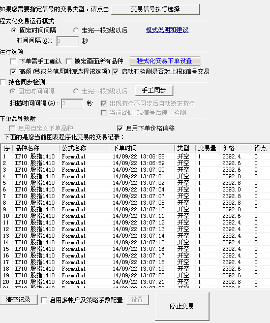Toggle 出现持仓不同步后自动矫正持仓 checkbox
This screenshot has height=323, width=270.
(104, 104)
